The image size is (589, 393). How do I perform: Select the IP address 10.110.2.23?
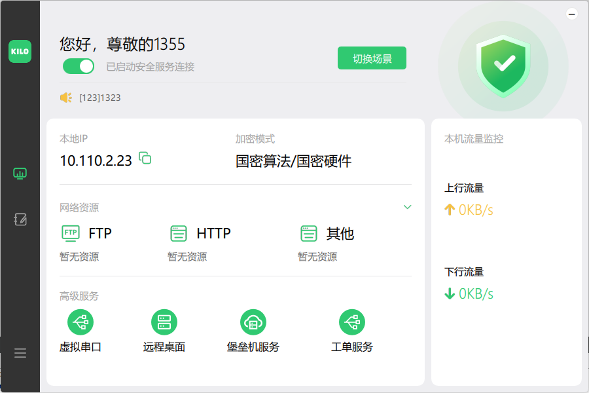(96, 160)
